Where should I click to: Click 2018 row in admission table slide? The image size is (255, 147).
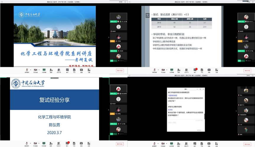[182, 23]
